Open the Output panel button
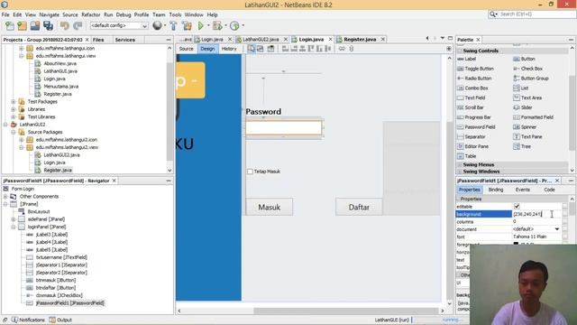577x325 pixels. point(60,320)
